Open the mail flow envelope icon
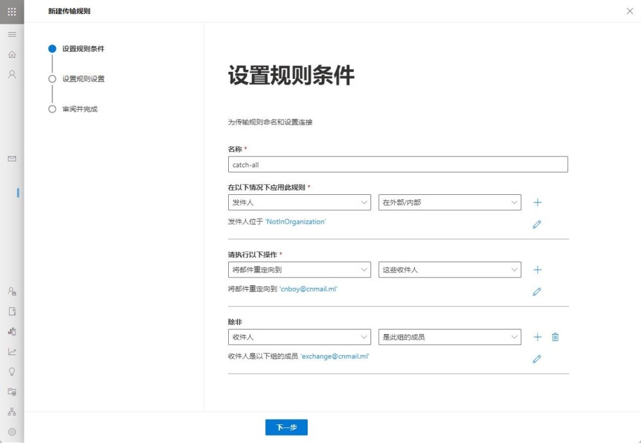 point(12,158)
